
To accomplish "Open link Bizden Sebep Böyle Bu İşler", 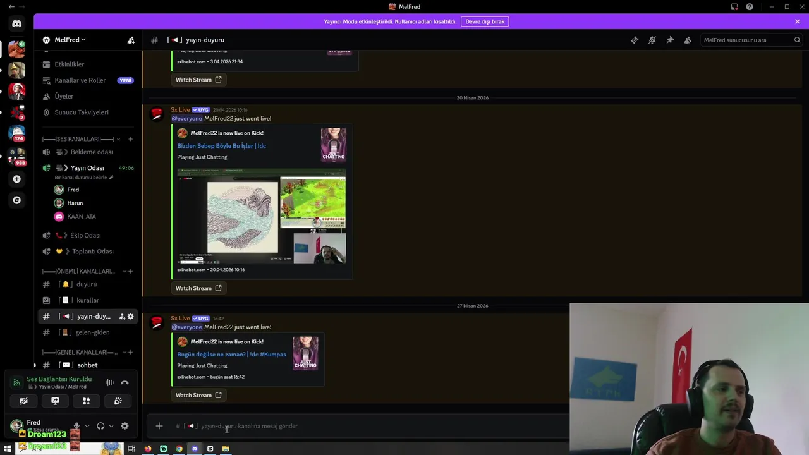I will (221, 146).
